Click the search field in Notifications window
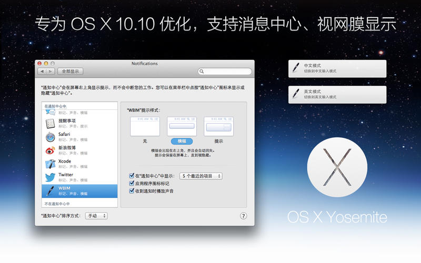Image resolution: width=421 pixels, height=263 pixels. click(225, 72)
